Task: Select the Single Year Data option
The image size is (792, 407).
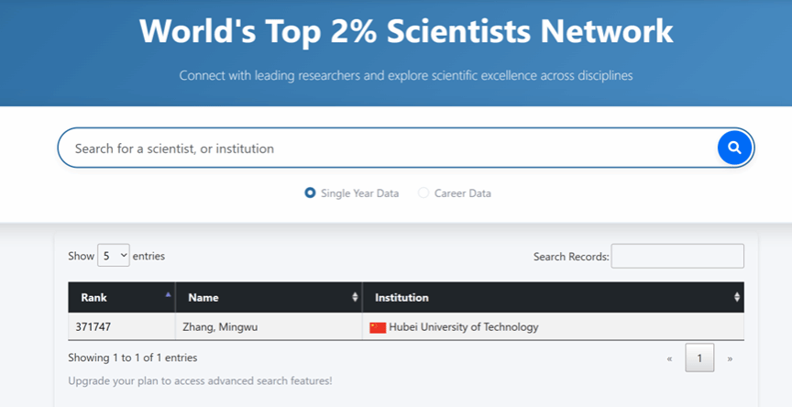Action: [311, 193]
